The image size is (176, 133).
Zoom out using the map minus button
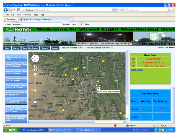35,102
